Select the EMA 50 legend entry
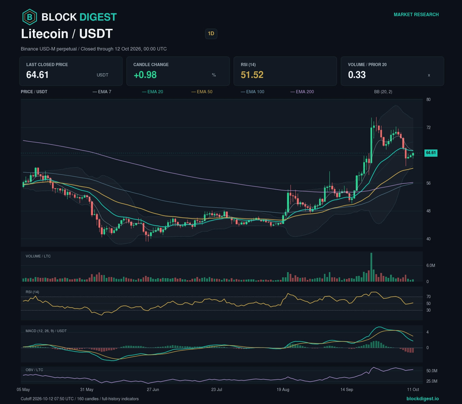 (x=202, y=92)
